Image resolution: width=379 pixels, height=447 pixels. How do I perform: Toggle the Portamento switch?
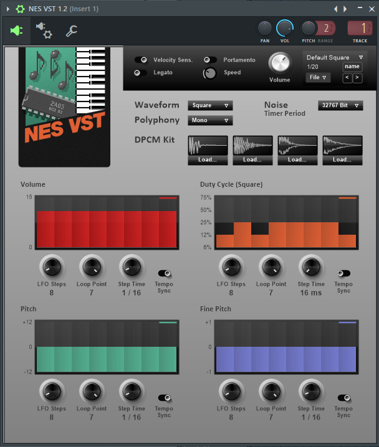[210, 60]
